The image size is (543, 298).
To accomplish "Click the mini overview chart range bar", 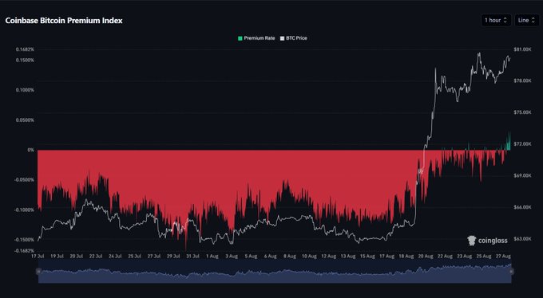I will click(275, 272).
